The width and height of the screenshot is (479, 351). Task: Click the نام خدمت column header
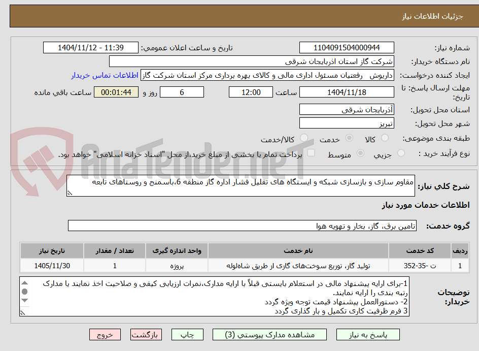298,251
